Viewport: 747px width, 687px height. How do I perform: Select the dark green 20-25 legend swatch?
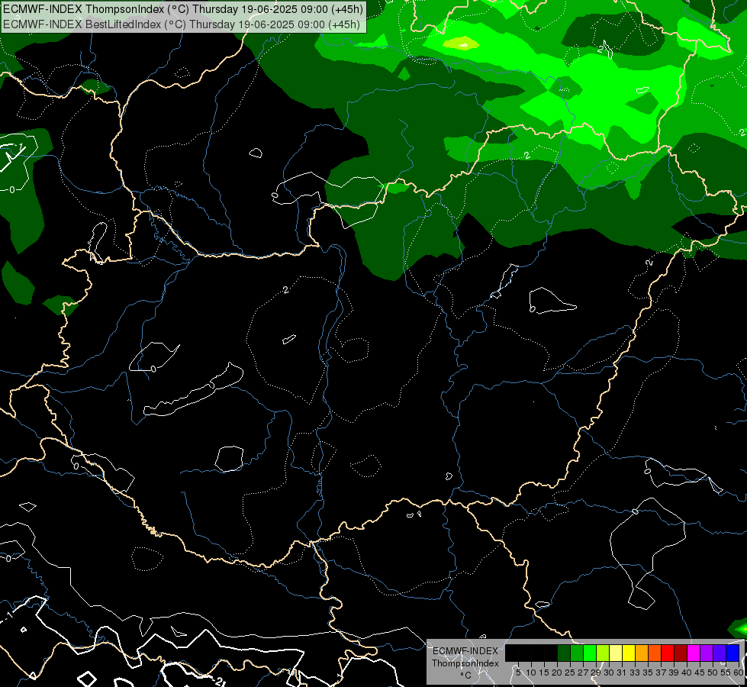564,653
